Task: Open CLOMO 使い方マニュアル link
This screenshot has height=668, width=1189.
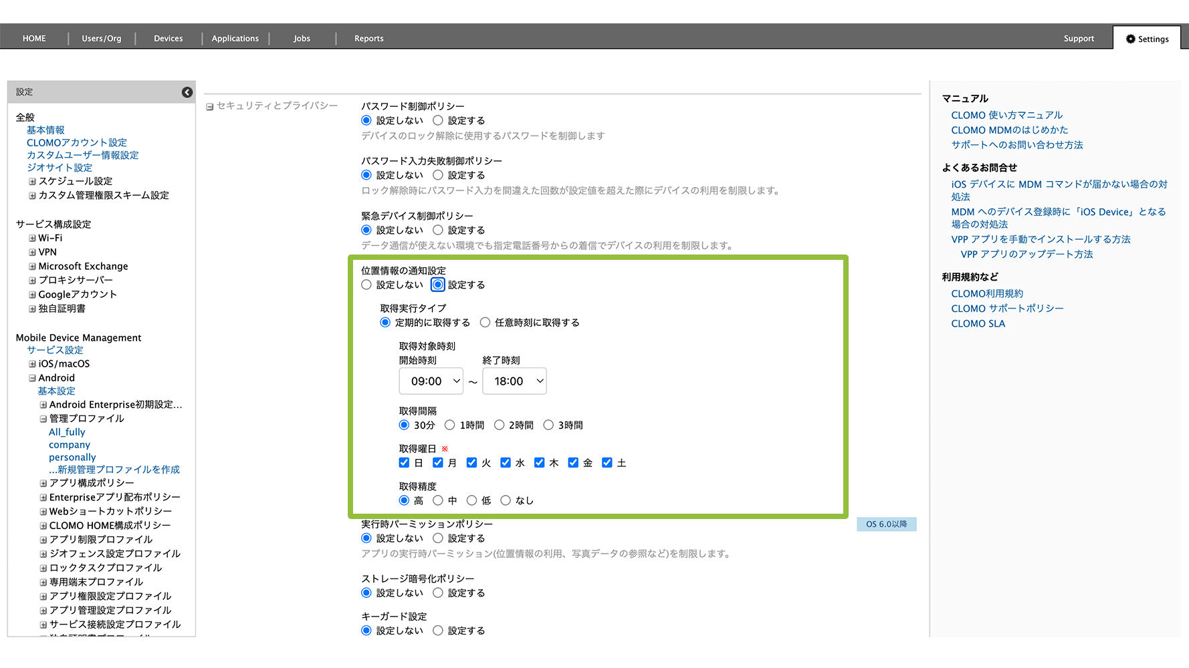Action: pos(1006,116)
